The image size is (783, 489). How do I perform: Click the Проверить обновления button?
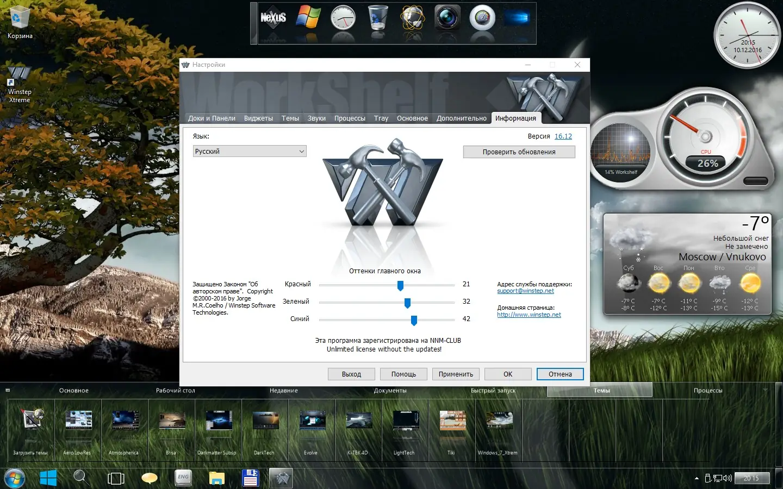point(519,152)
